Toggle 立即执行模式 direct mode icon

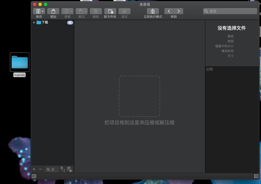click(x=153, y=11)
